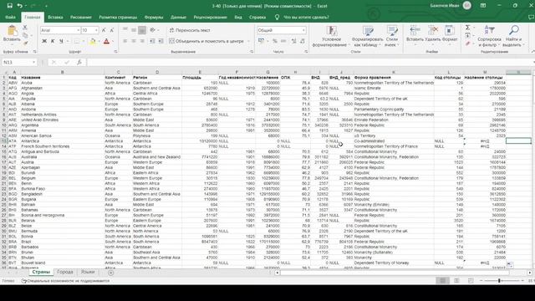Open Sort and Filter (Сортировка и фильтр)

[x=489, y=36]
